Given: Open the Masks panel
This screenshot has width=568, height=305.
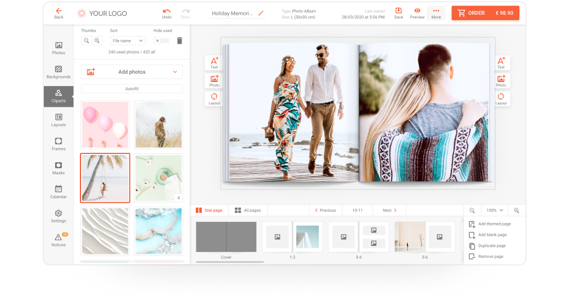Looking at the screenshot, I should pyautogui.click(x=59, y=168).
